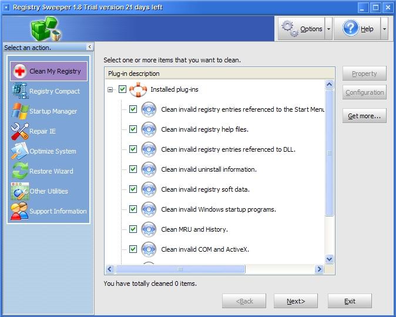Uncheck the invalid uninstall information checkbox
396x317 pixels.
pyautogui.click(x=133, y=169)
